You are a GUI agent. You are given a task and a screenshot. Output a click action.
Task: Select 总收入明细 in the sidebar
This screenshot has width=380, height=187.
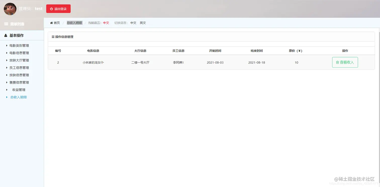pos(18,97)
